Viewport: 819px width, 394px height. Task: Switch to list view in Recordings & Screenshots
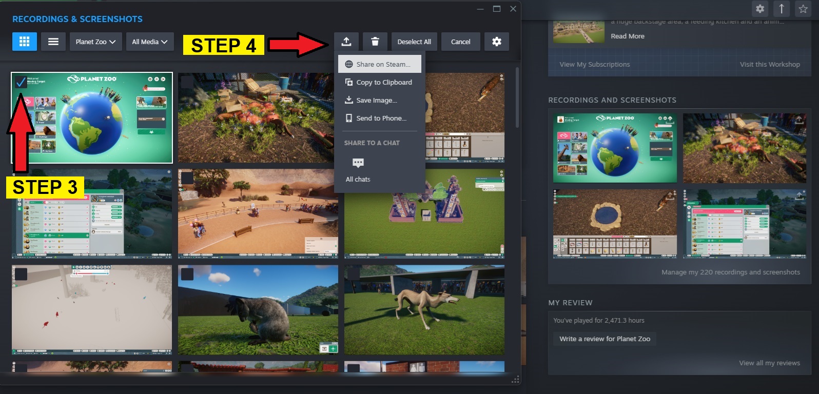coord(53,42)
